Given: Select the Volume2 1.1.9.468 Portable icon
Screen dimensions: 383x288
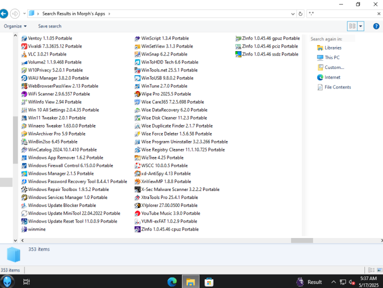Looking at the screenshot, I should 24,62.
